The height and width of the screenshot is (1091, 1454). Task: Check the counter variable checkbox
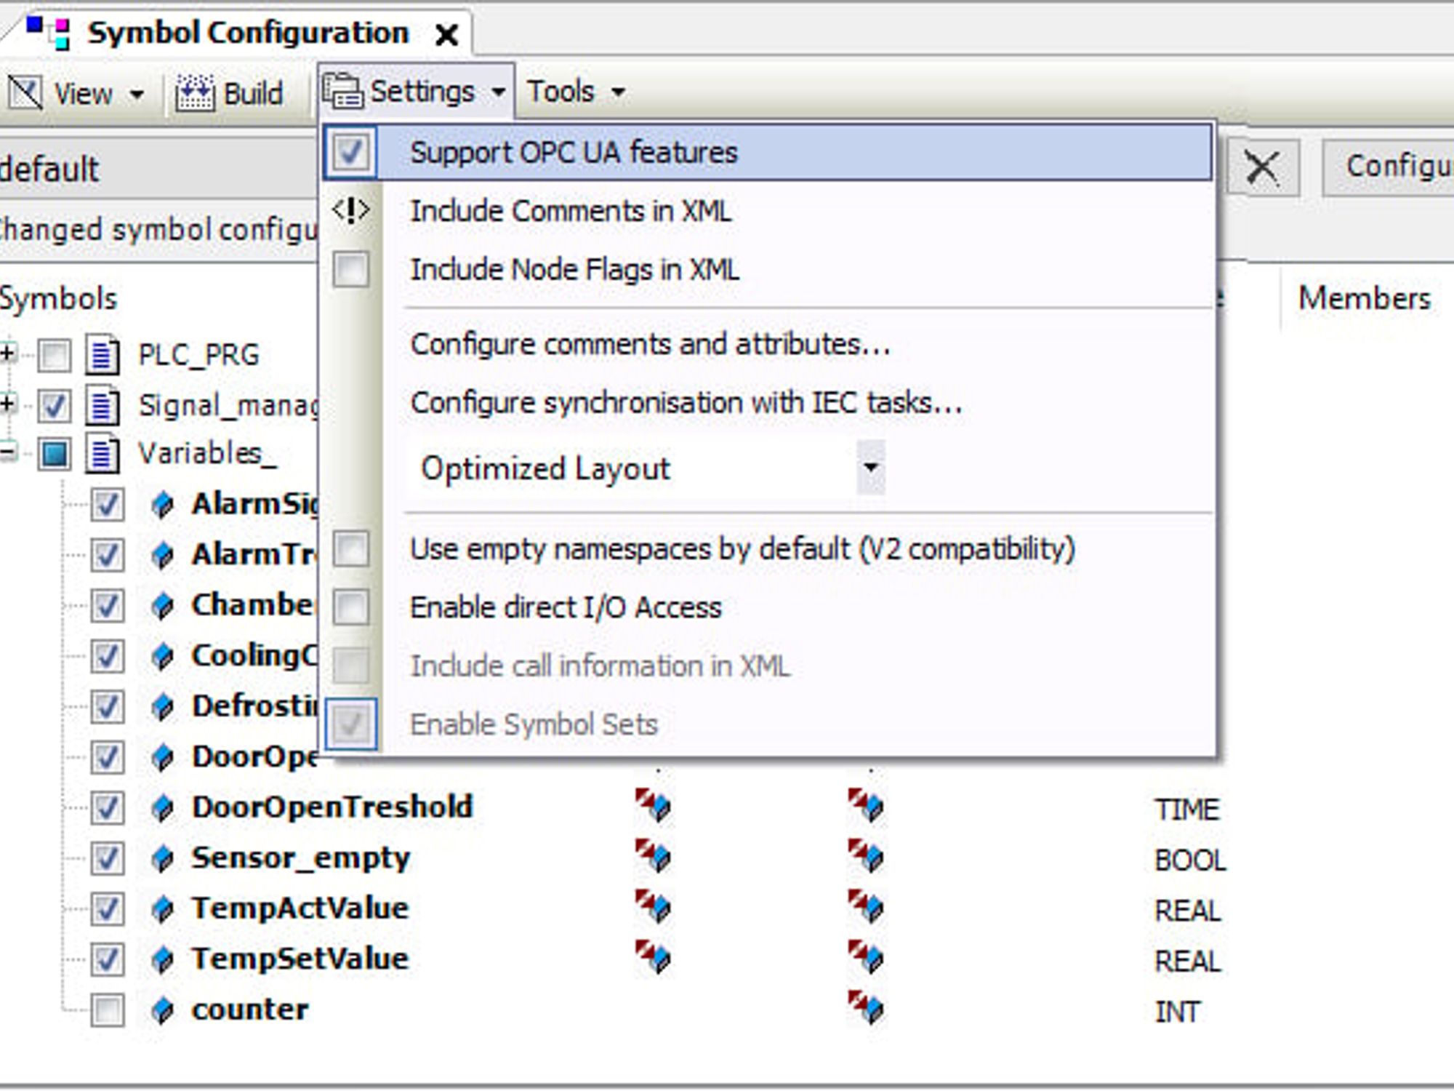[107, 1010]
